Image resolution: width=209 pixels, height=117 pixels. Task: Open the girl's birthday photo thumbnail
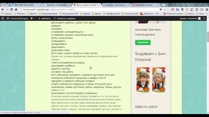pyautogui.click(x=143, y=80)
